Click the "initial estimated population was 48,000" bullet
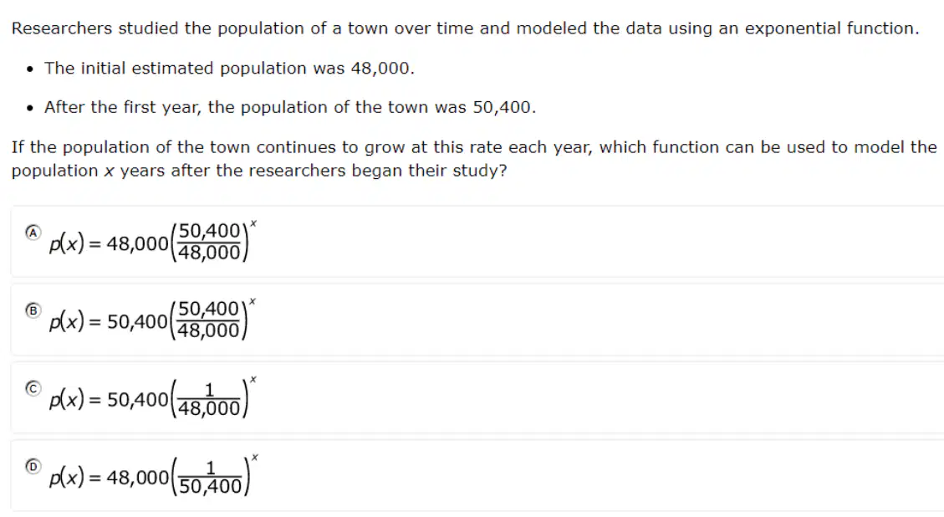The height and width of the screenshot is (517, 944). (229, 68)
